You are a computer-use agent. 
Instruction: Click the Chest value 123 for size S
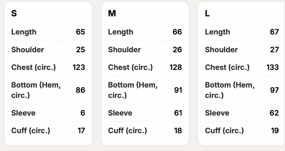pos(79,67)
